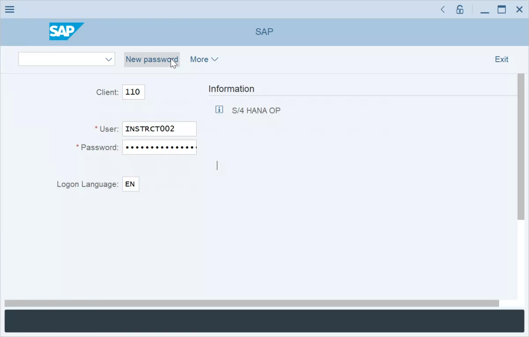The height and width of the screenshot is (337, 529).
Task: Click the back arrow icon in title bar
Action: pyautogui.click(x=443, y=9)
